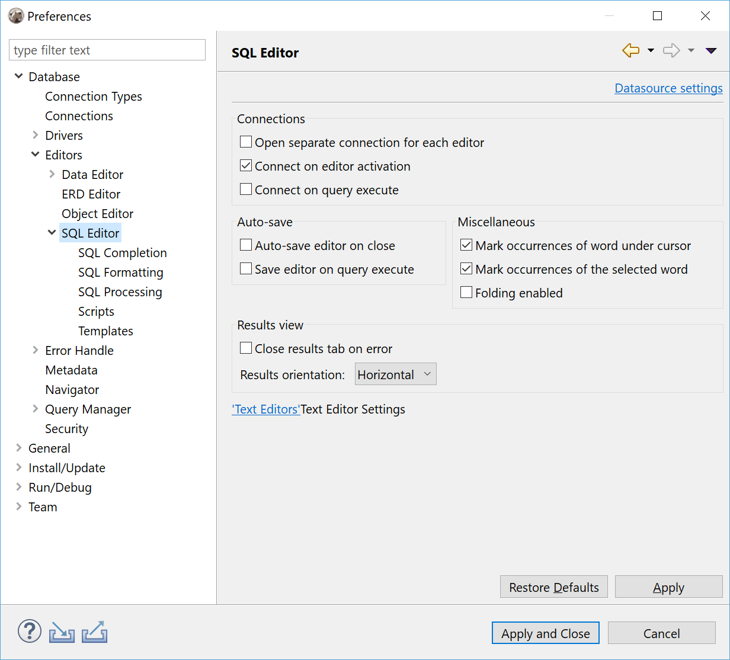Click the Restore Defaults button
This screenshot has height=660, width=730.
pos(553,587)
